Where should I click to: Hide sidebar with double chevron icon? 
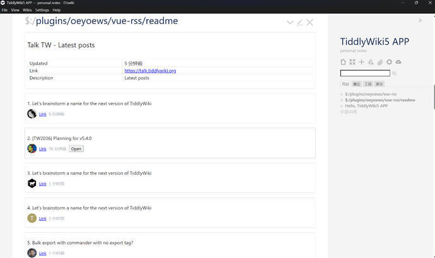coord(420,20)
